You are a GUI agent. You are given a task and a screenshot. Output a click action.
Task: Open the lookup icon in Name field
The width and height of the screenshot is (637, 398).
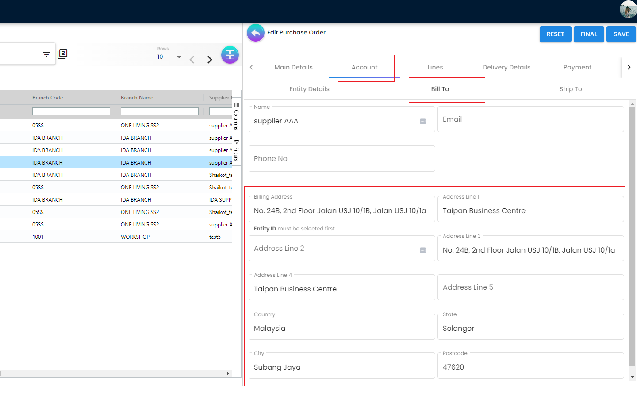[x=423, y=121]
